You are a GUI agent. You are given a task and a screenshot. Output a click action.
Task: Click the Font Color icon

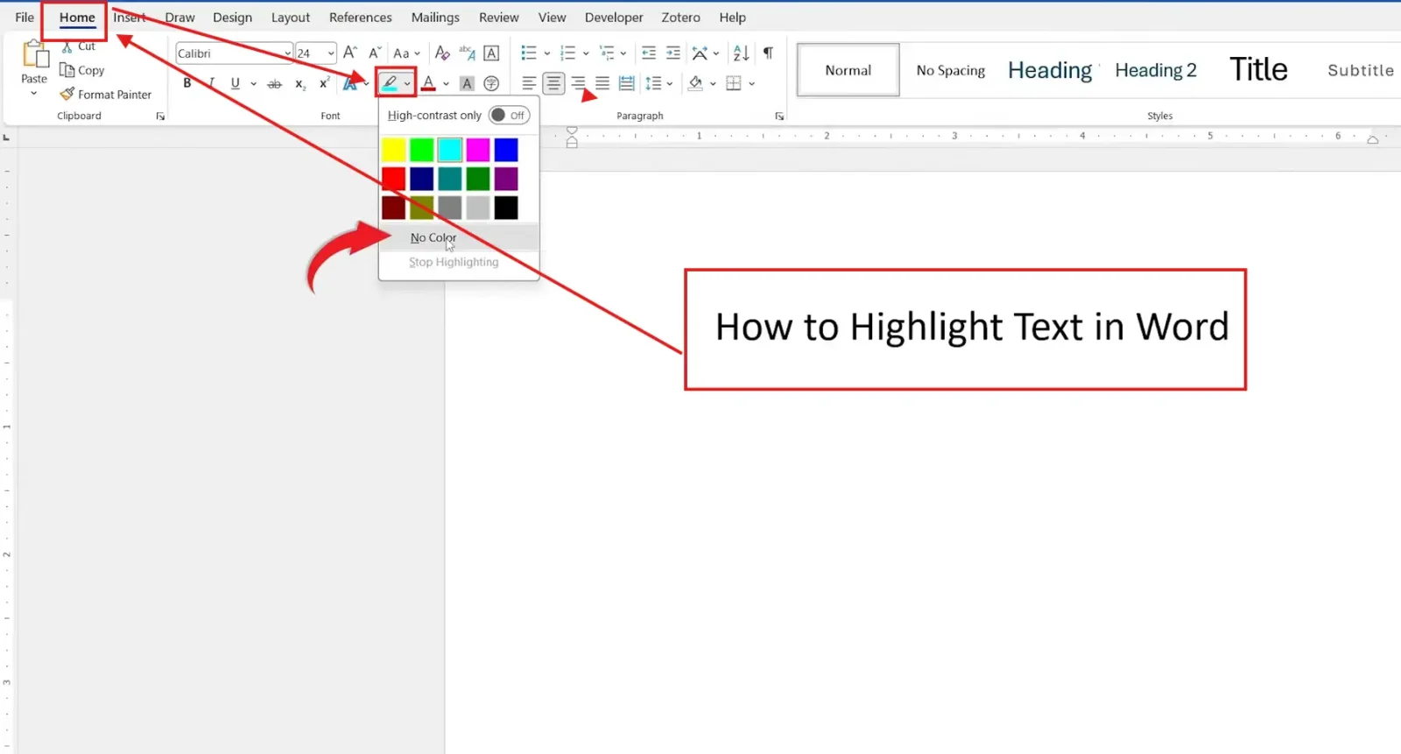428,83
